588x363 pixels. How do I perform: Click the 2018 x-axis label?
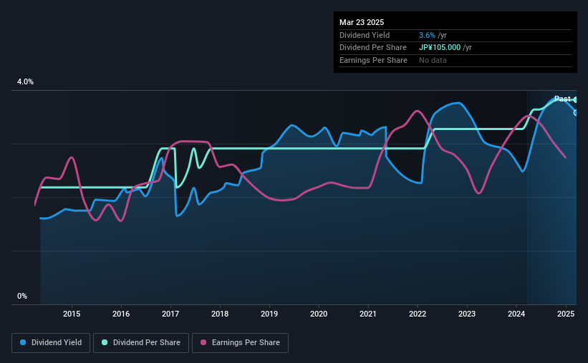pos(220,314)
